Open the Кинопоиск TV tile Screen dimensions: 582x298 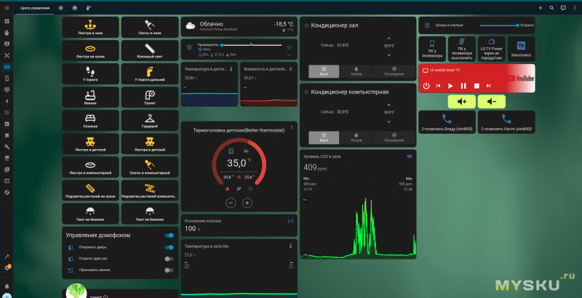click(x=520, y=49)
